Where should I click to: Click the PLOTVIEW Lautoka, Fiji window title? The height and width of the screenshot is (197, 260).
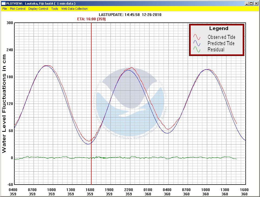pos(41,3)
